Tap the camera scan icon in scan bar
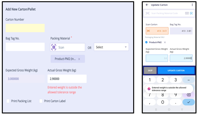The width and height of the screenshot is (198, 115). pyautogui.click(x=191, y=13)
